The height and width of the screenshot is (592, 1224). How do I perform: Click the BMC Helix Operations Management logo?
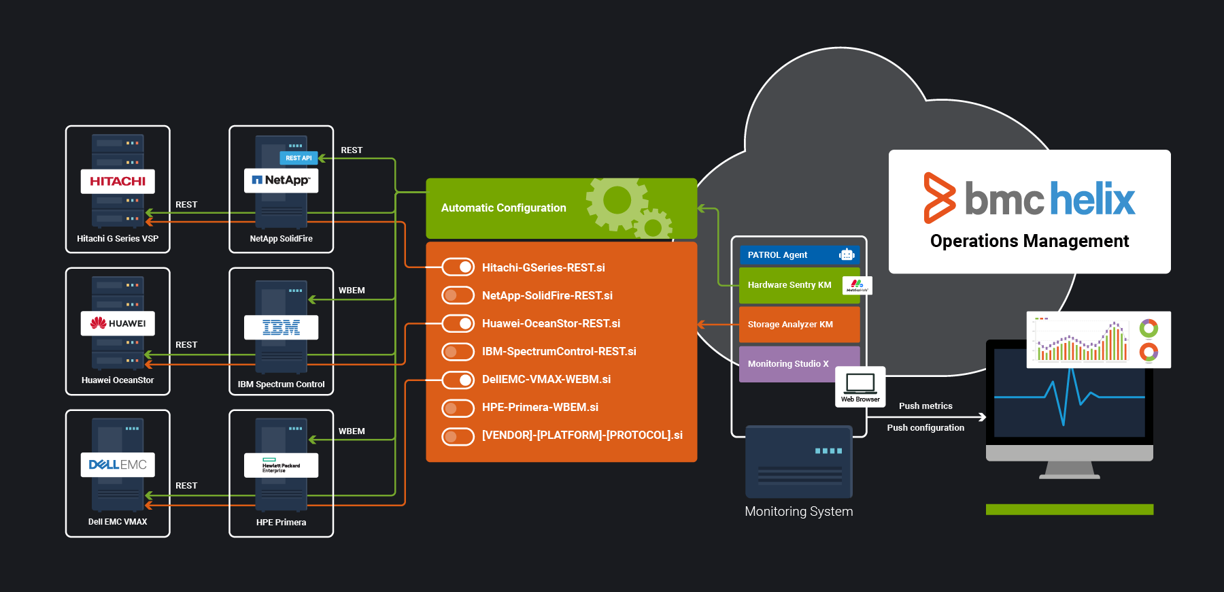pos(1030,211)
